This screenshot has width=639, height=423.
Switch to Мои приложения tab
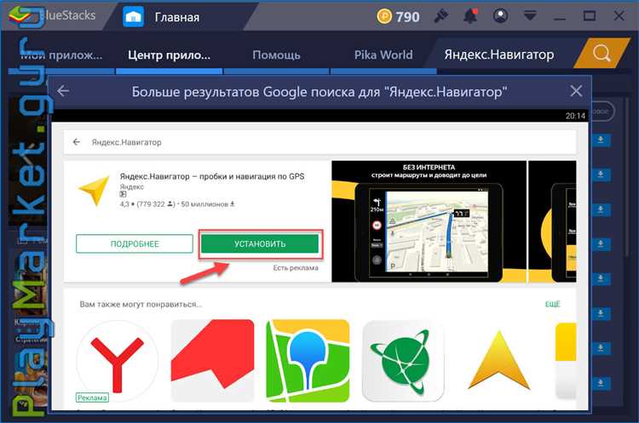tap(61, 55)
